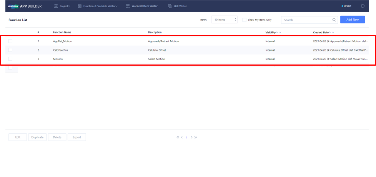Click the Skill Writer icon

tap(170, 6)
